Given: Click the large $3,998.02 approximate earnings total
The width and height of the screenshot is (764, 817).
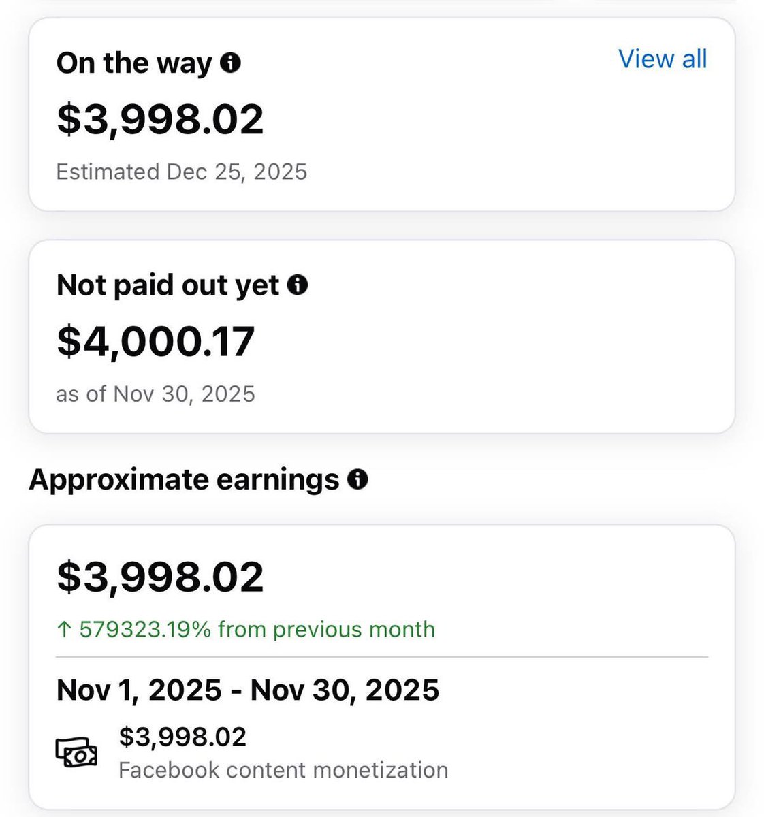Looking at the screenshot, I should click(160, 577).
